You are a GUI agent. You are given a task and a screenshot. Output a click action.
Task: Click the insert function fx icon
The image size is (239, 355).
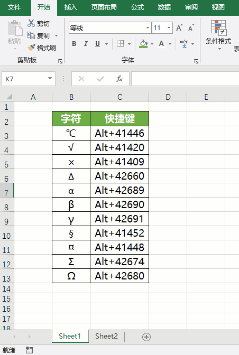[x=119, y=79]
